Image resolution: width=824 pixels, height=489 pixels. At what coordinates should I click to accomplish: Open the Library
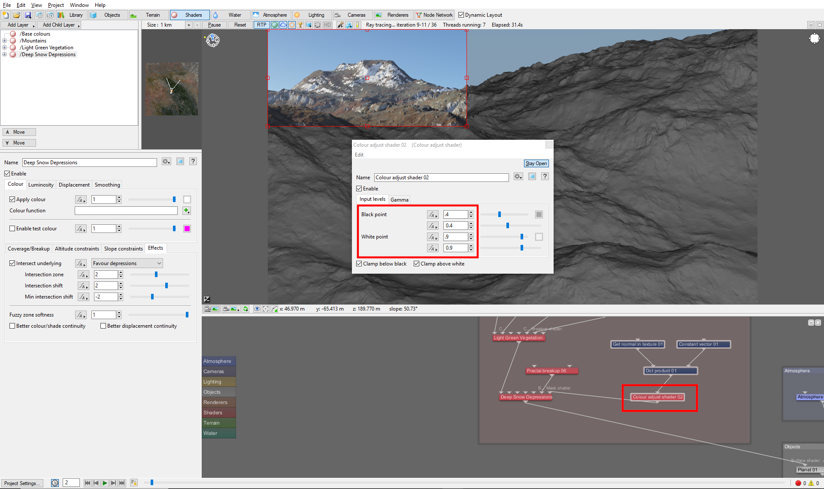pos(71,15)
